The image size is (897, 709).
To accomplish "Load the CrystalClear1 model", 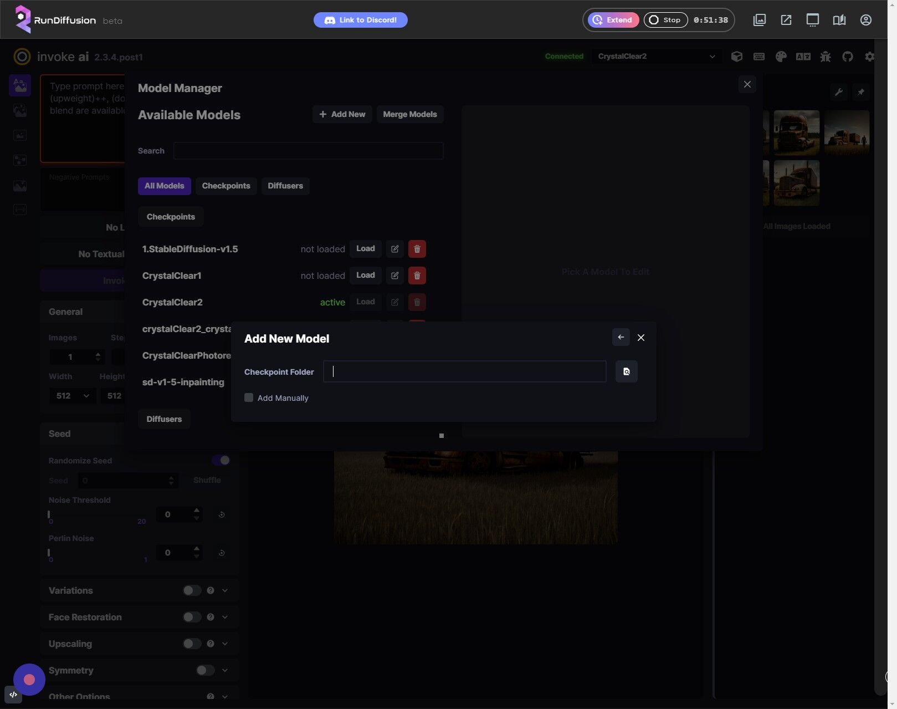I will (x=365, y=276).
